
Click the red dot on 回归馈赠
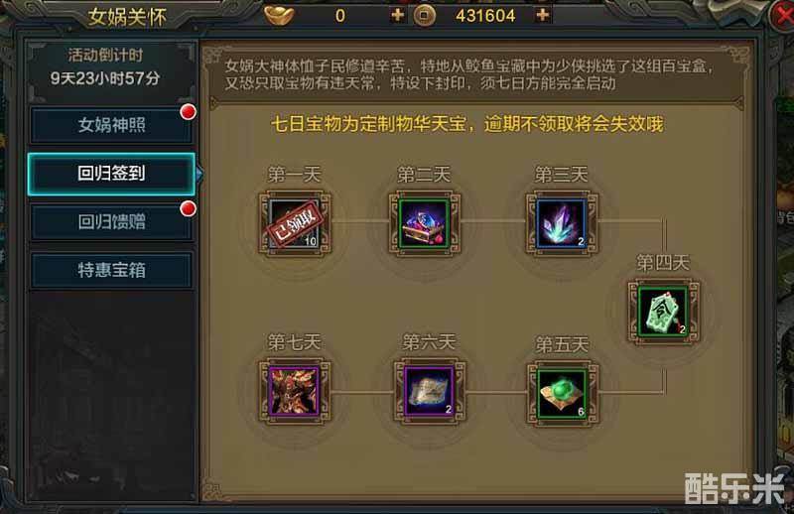point(189,208)
